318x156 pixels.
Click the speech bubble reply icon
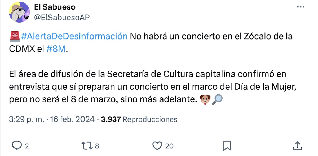point(17,146)
